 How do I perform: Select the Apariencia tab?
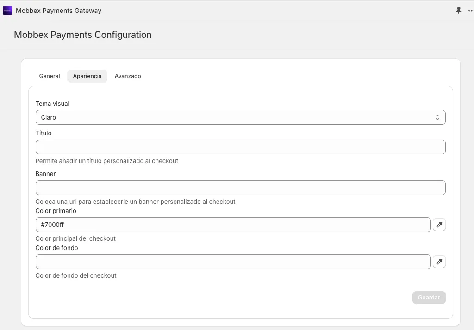click(87, 76)
